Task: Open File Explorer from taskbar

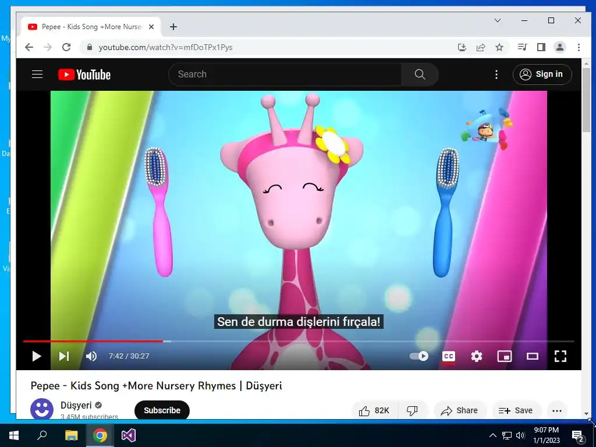Action: point(71,435)
